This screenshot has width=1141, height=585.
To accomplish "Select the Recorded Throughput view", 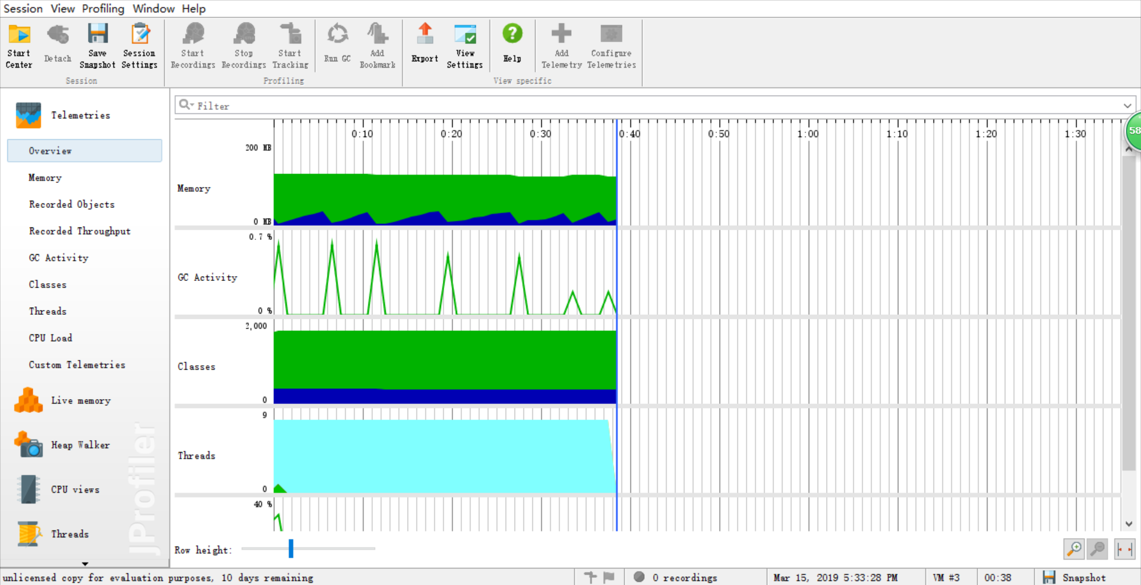I will coord(80,231).
